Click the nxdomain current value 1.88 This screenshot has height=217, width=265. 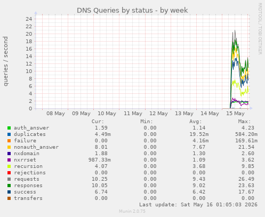click(x=101, y=154)
